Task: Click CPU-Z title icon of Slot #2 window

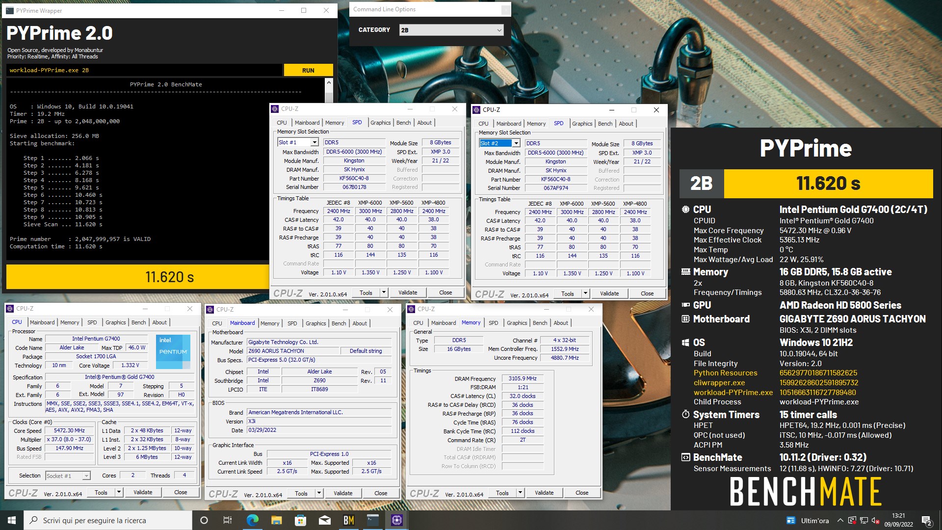Action: 476,110
